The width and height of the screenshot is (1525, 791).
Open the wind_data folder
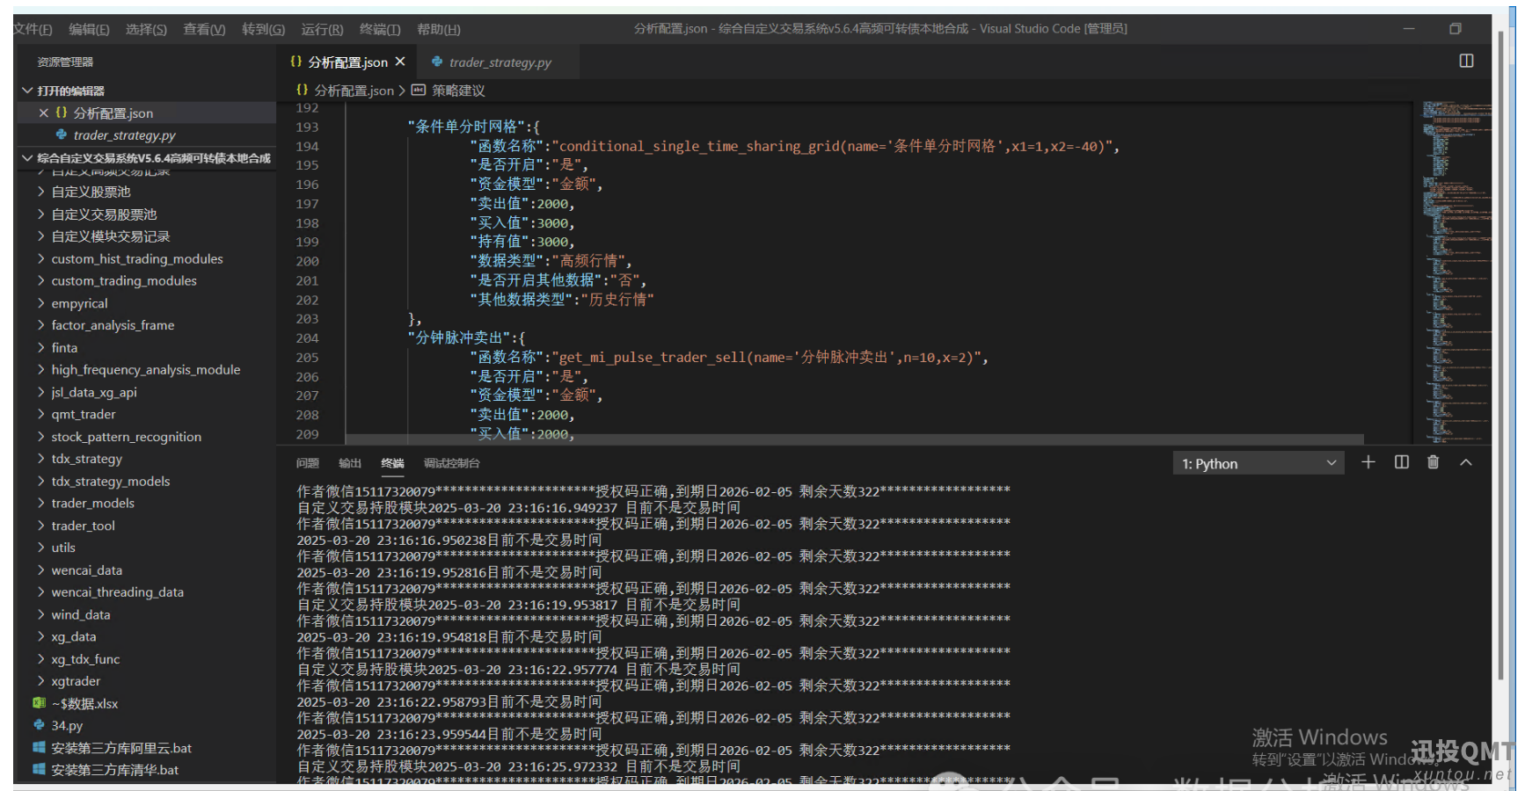coord(81,614)
